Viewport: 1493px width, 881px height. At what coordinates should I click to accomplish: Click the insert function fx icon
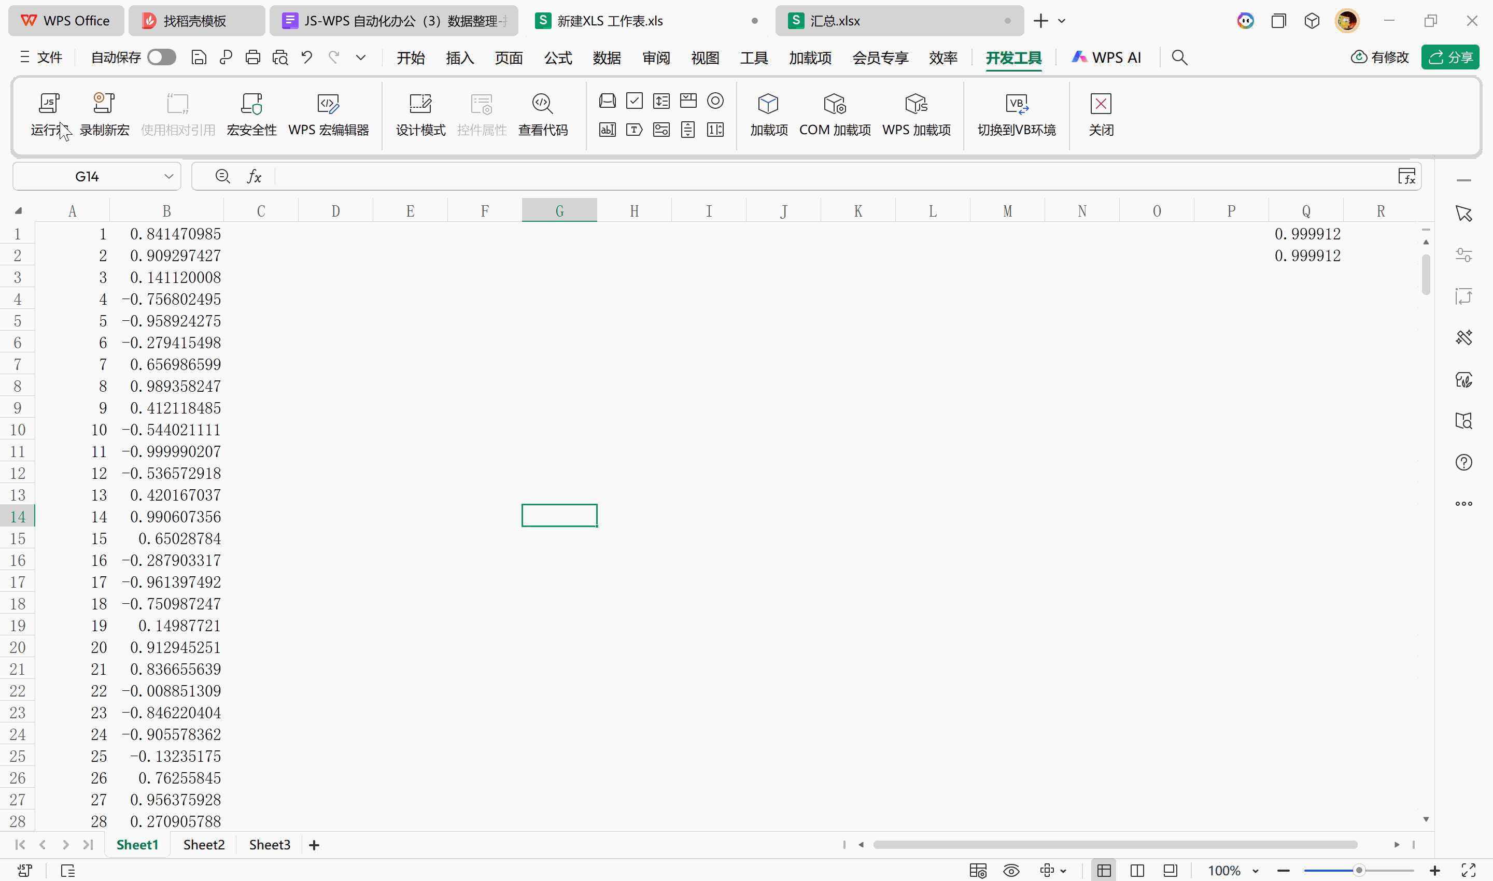click(x=254, y=176)
